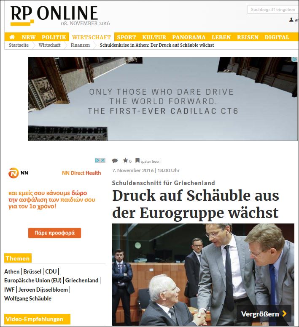Open the Politik menu tab
The width and height of the screenshot is (299, 327).
click(54, 37)
